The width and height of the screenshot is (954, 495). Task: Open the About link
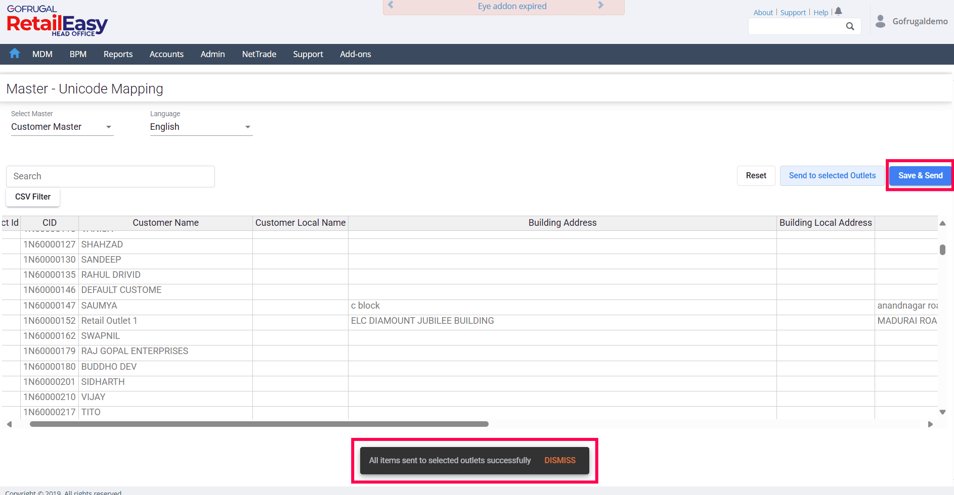[763, 13]
